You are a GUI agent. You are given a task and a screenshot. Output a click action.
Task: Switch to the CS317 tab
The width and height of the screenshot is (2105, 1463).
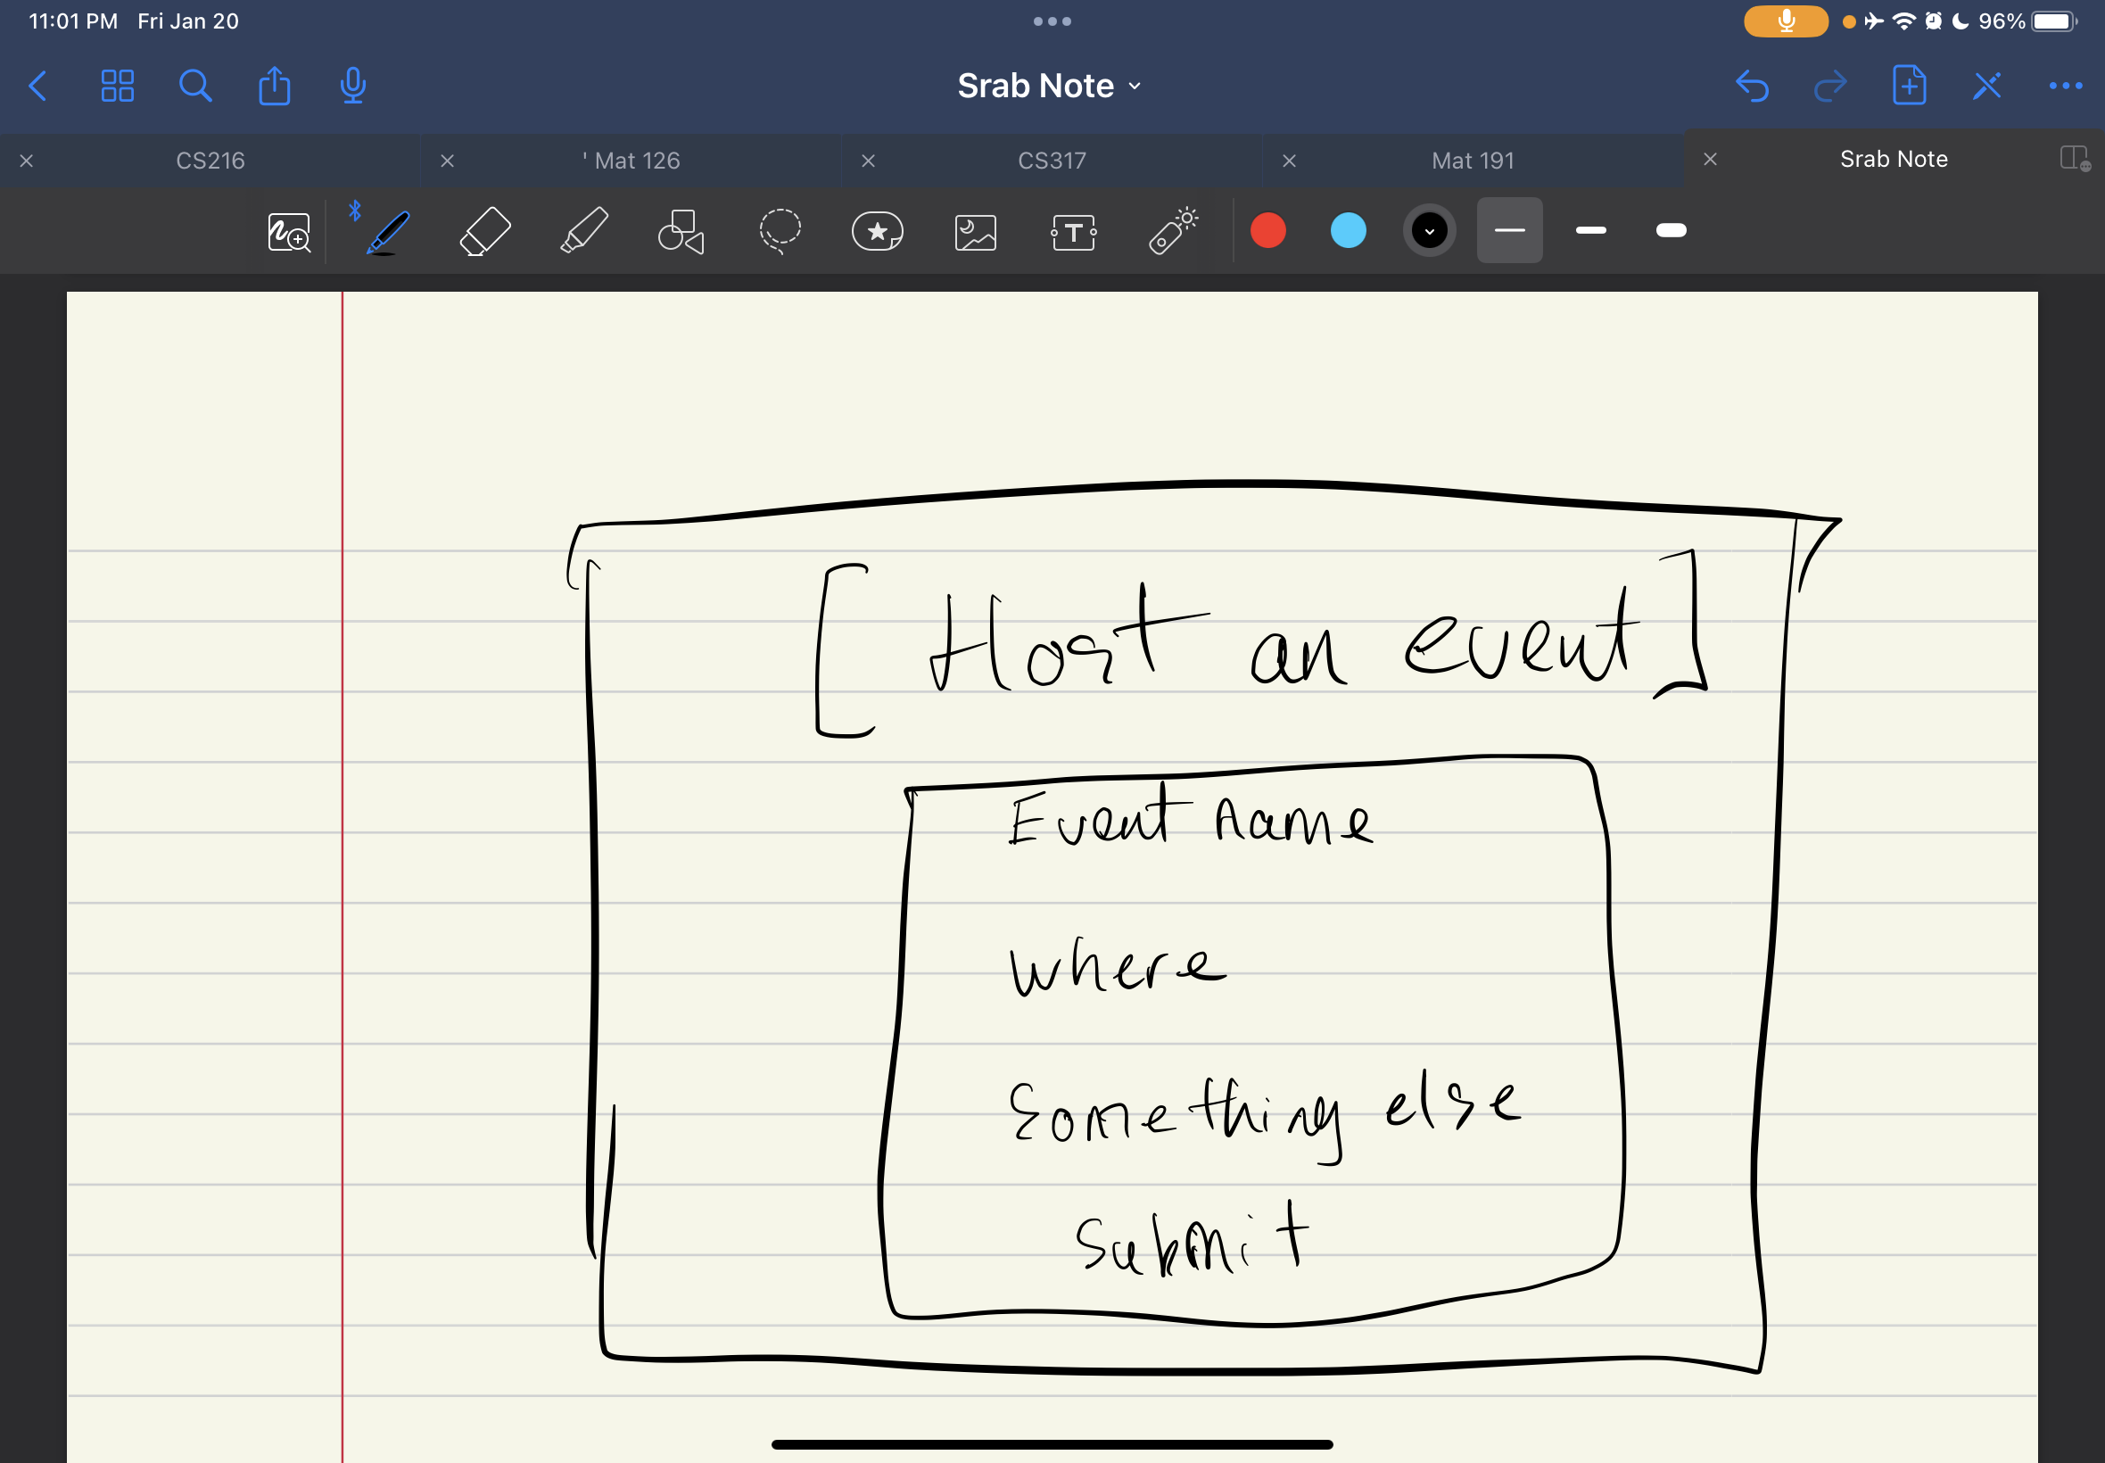tap(1051, 161)
